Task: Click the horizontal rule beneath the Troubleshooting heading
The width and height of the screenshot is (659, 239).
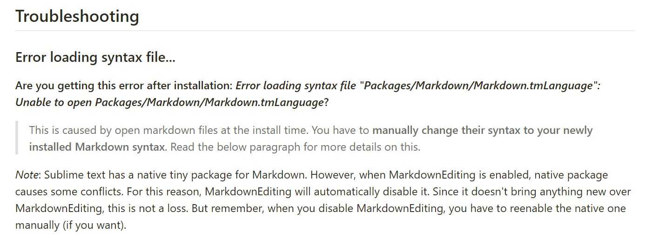Action: pyautogui.click(x=325, y=31)
